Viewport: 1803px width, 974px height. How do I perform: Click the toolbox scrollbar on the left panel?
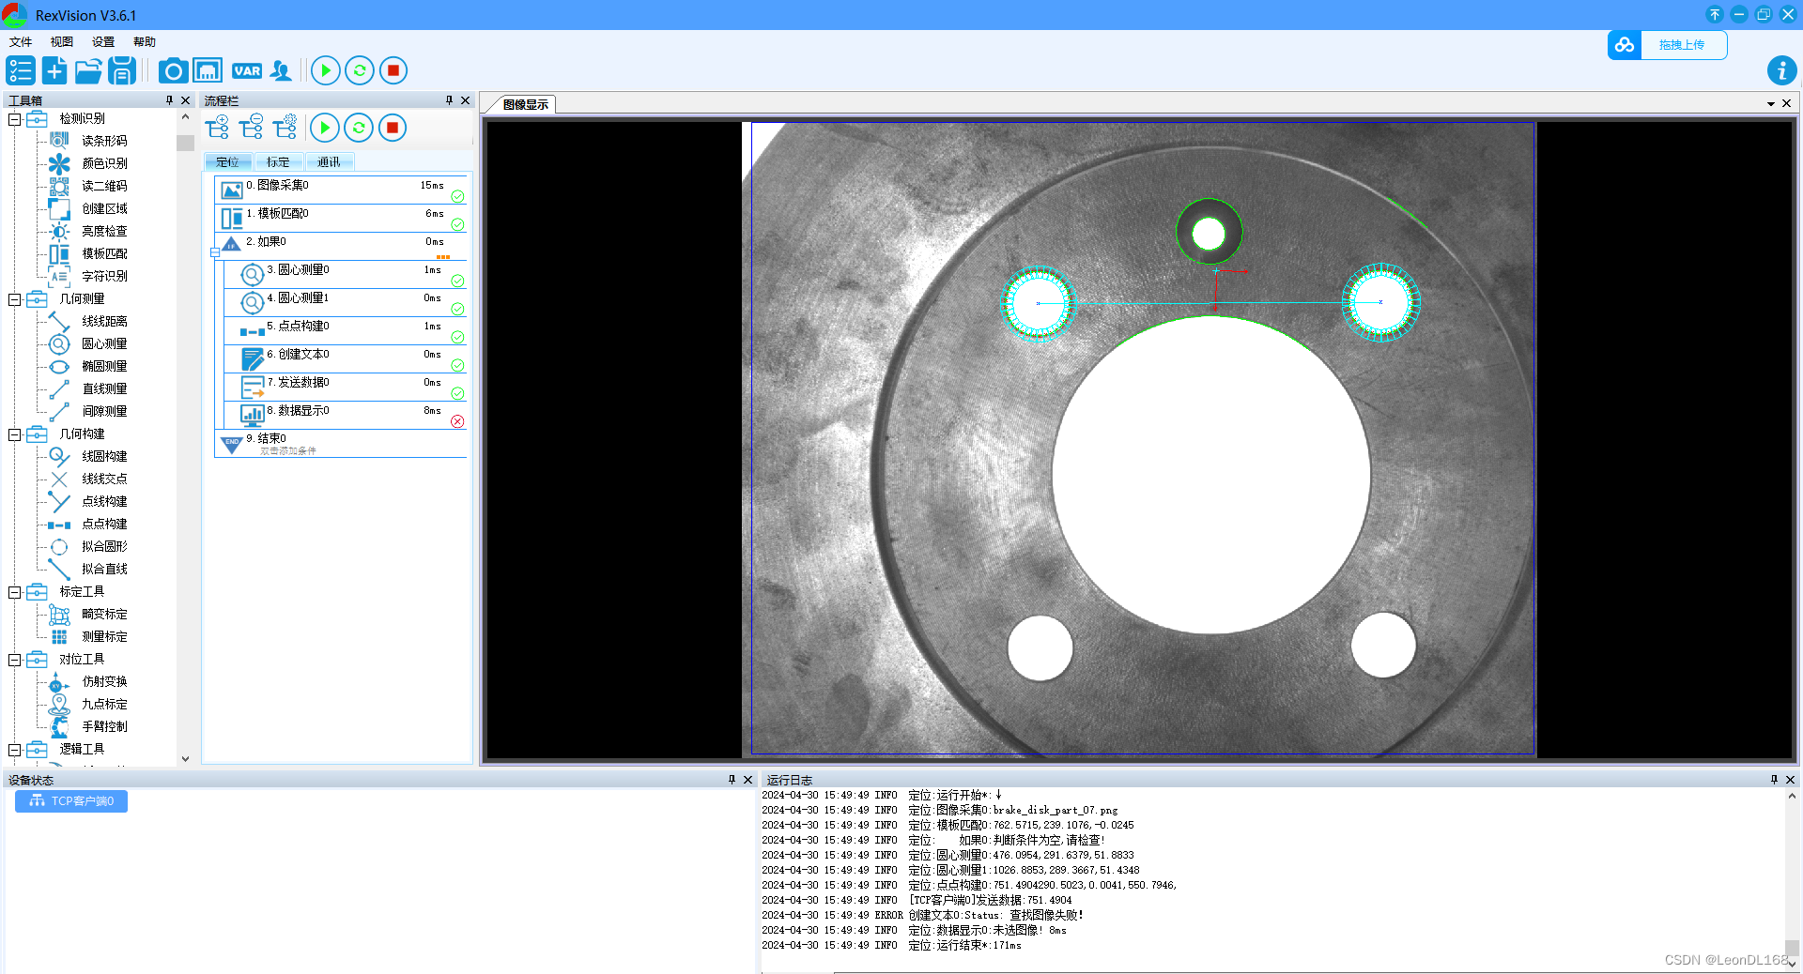[185, 143]
